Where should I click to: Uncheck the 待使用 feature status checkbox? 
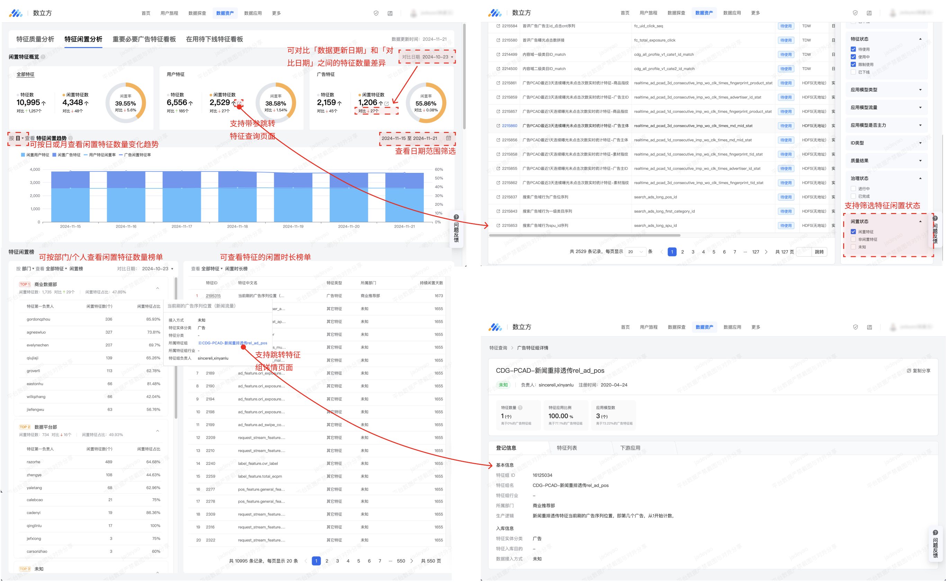(x=853, y=50)
